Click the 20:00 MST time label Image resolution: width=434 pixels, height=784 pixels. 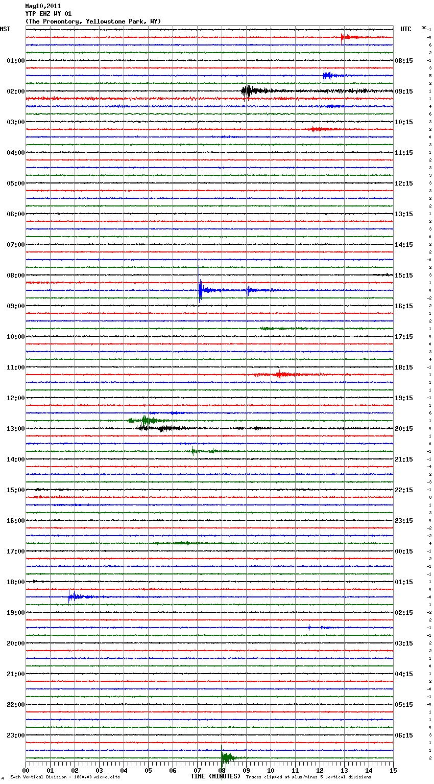(x=15, y=643)
